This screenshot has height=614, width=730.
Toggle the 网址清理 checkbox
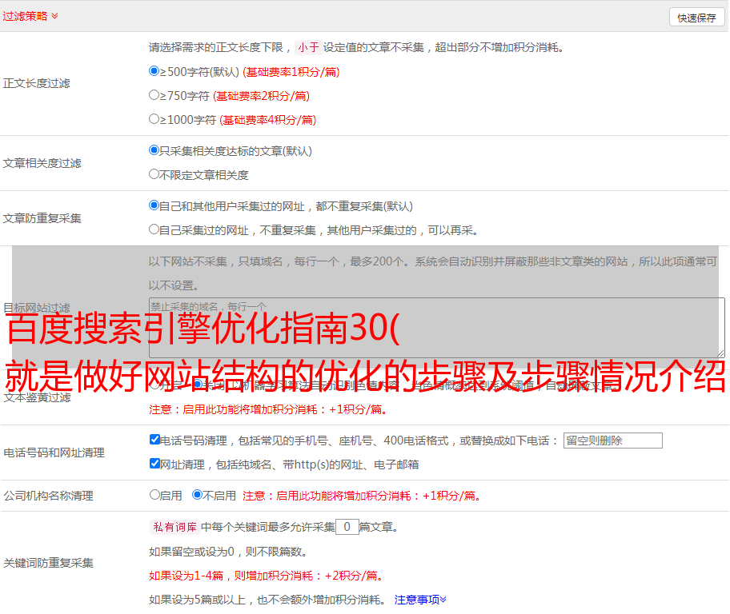click(x=154, y=464)
